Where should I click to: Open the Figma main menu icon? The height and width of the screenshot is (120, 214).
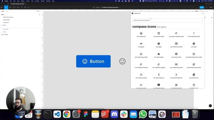coord(2,7)
